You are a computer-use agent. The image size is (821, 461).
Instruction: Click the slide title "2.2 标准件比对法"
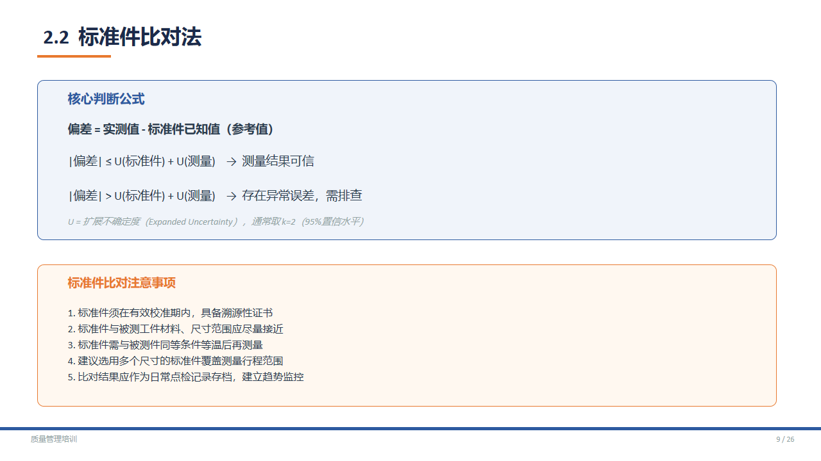(122, 37)
